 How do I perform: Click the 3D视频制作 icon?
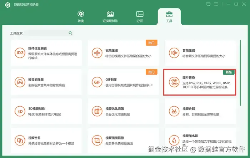click(x=20, y=111)
